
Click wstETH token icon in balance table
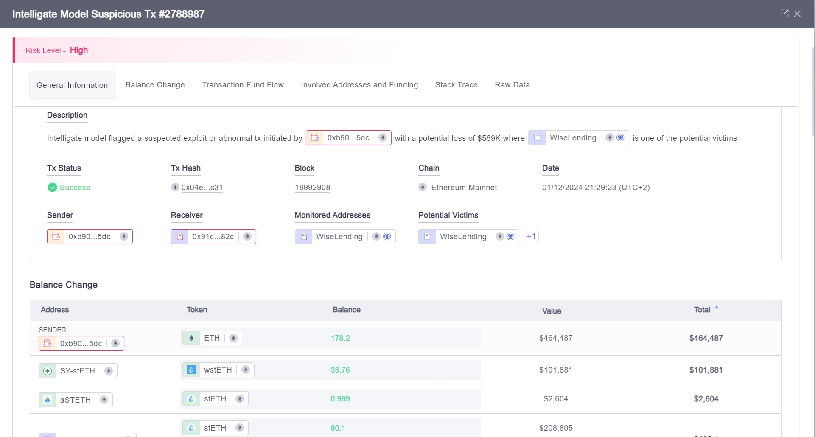click(191, 370)
